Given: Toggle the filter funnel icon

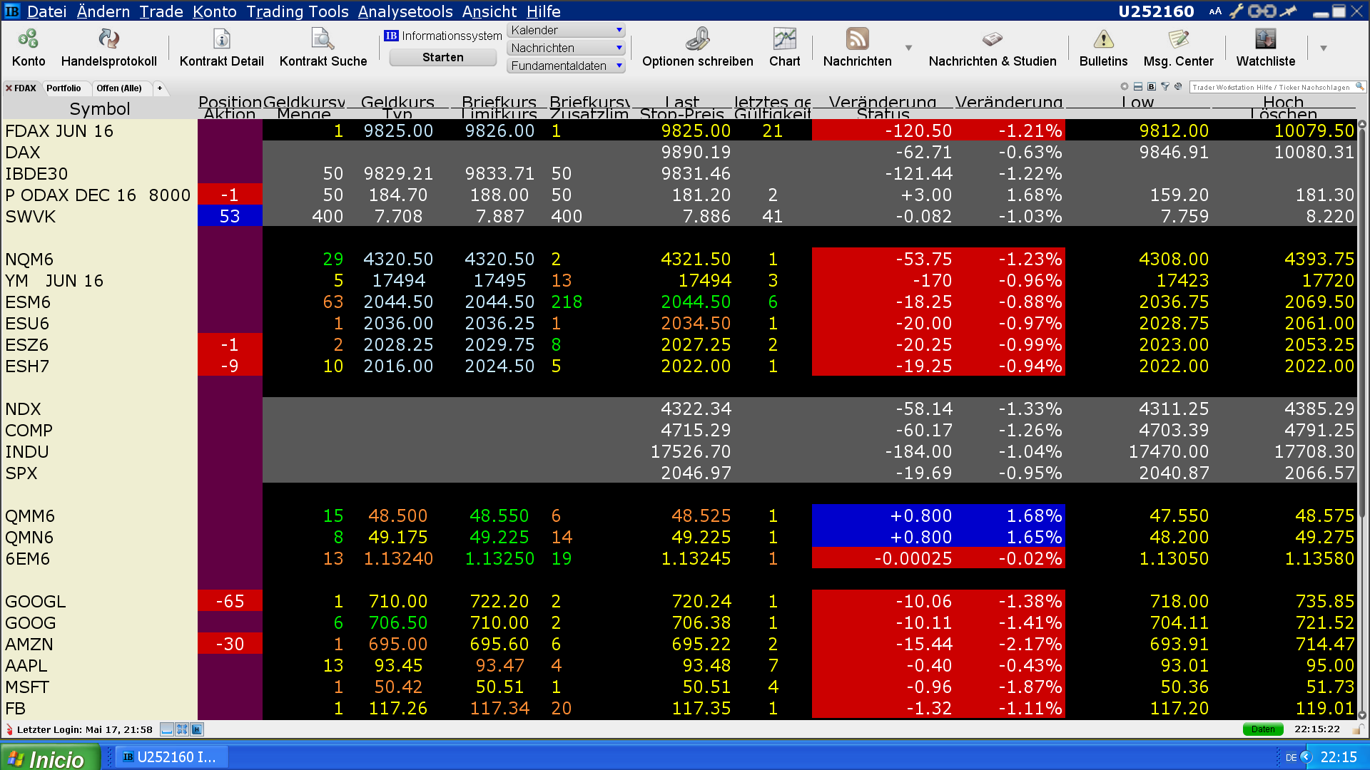Looking at the screenshot, I should (1165, 86).
